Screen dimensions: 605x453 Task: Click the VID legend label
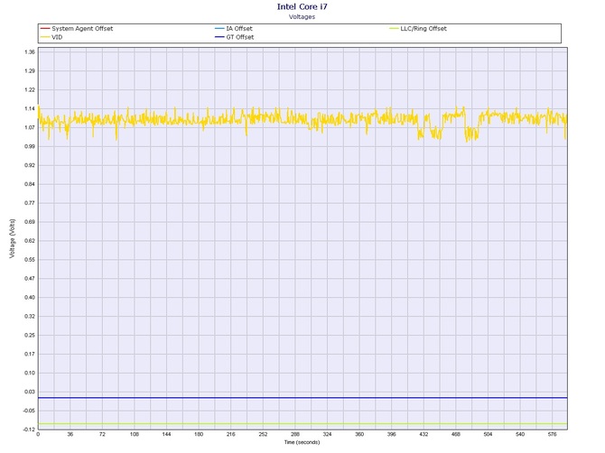click(x=57, y=37)
